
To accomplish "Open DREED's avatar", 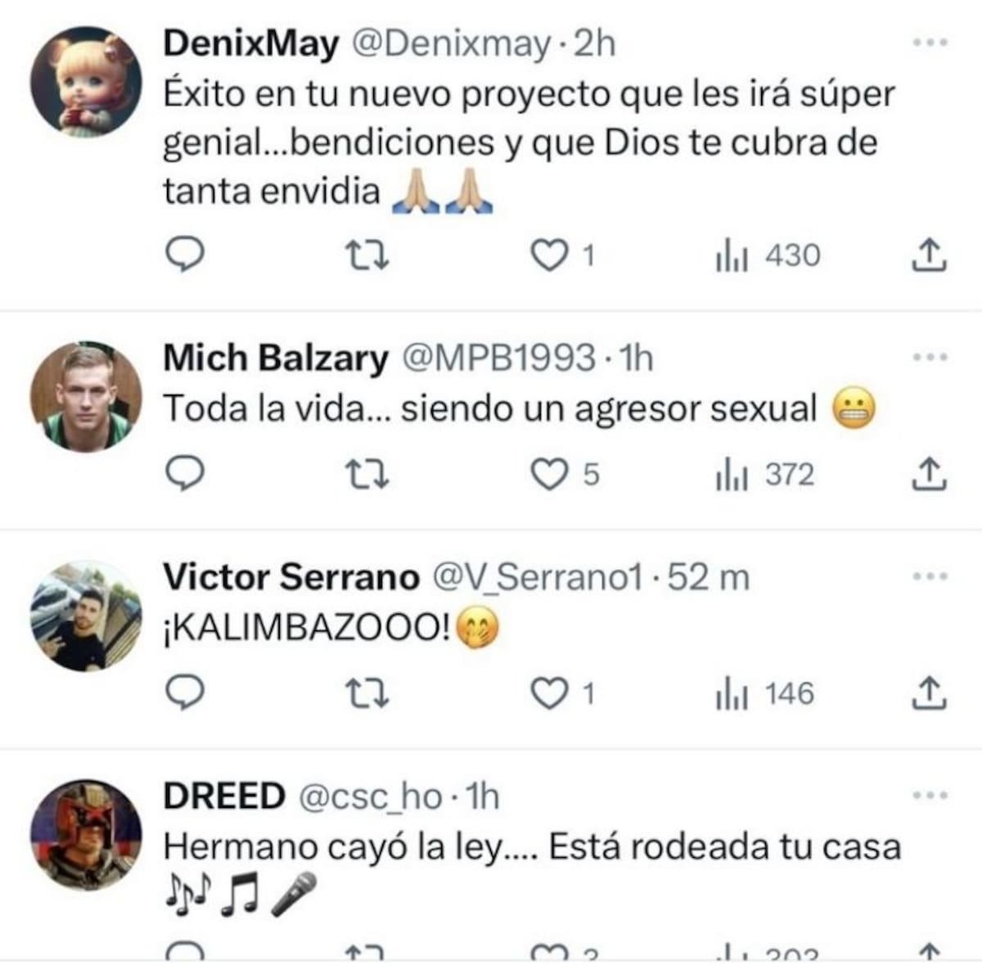I will [86, 835].
